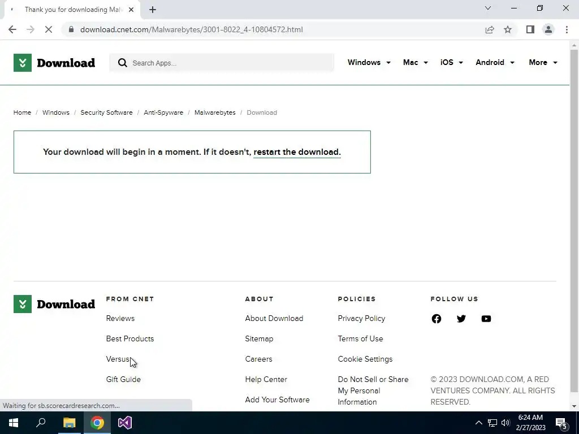579x434 pixels.
Task: Open the Reviews footer link
Action: [120, 318]
